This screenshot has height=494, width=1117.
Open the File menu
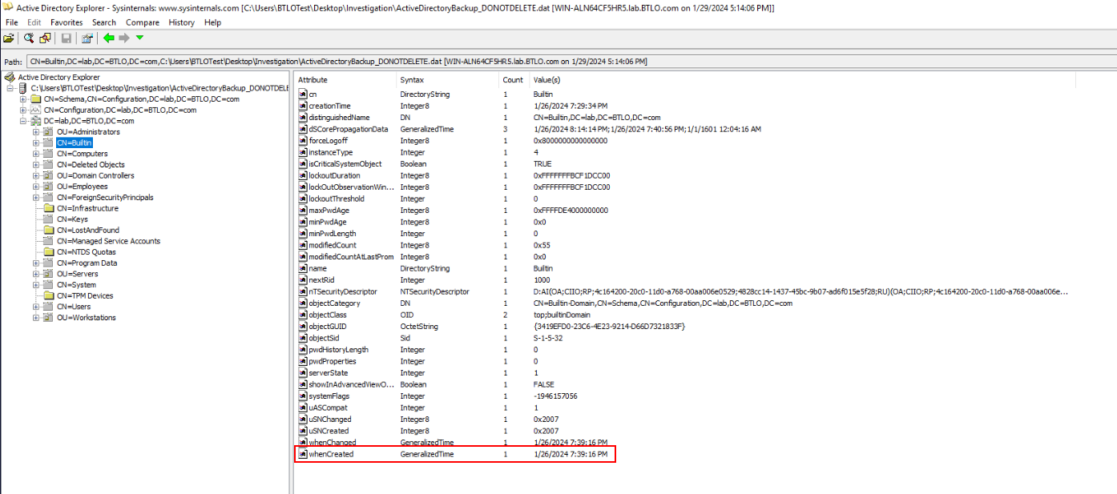click(x=11, y=22)
